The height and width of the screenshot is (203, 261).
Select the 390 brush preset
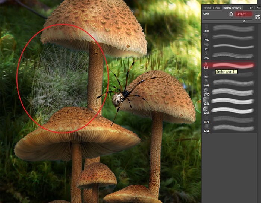tap(229, 28)
